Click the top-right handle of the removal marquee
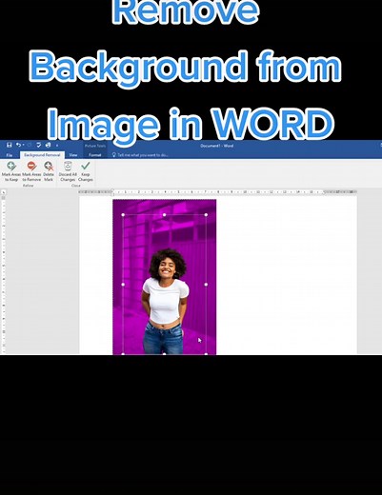Screen dimensions: 382x495 coord(206,215)
